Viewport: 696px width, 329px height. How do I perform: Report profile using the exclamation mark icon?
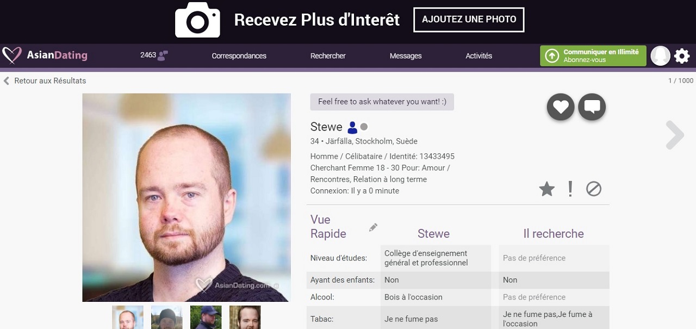(570, 189)
